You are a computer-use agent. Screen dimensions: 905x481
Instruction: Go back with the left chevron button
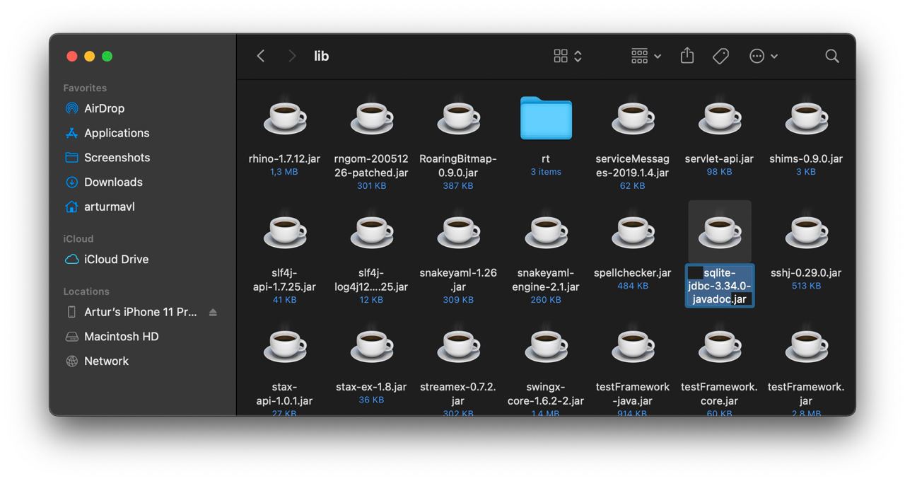tap(261, 56)
